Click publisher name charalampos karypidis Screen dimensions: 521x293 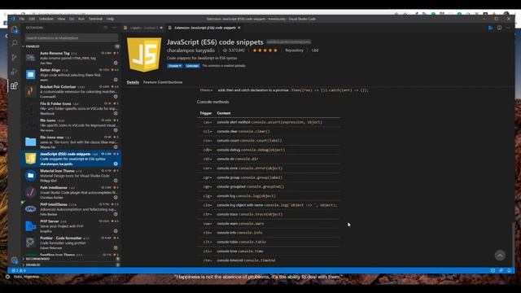tap(190, 50)
